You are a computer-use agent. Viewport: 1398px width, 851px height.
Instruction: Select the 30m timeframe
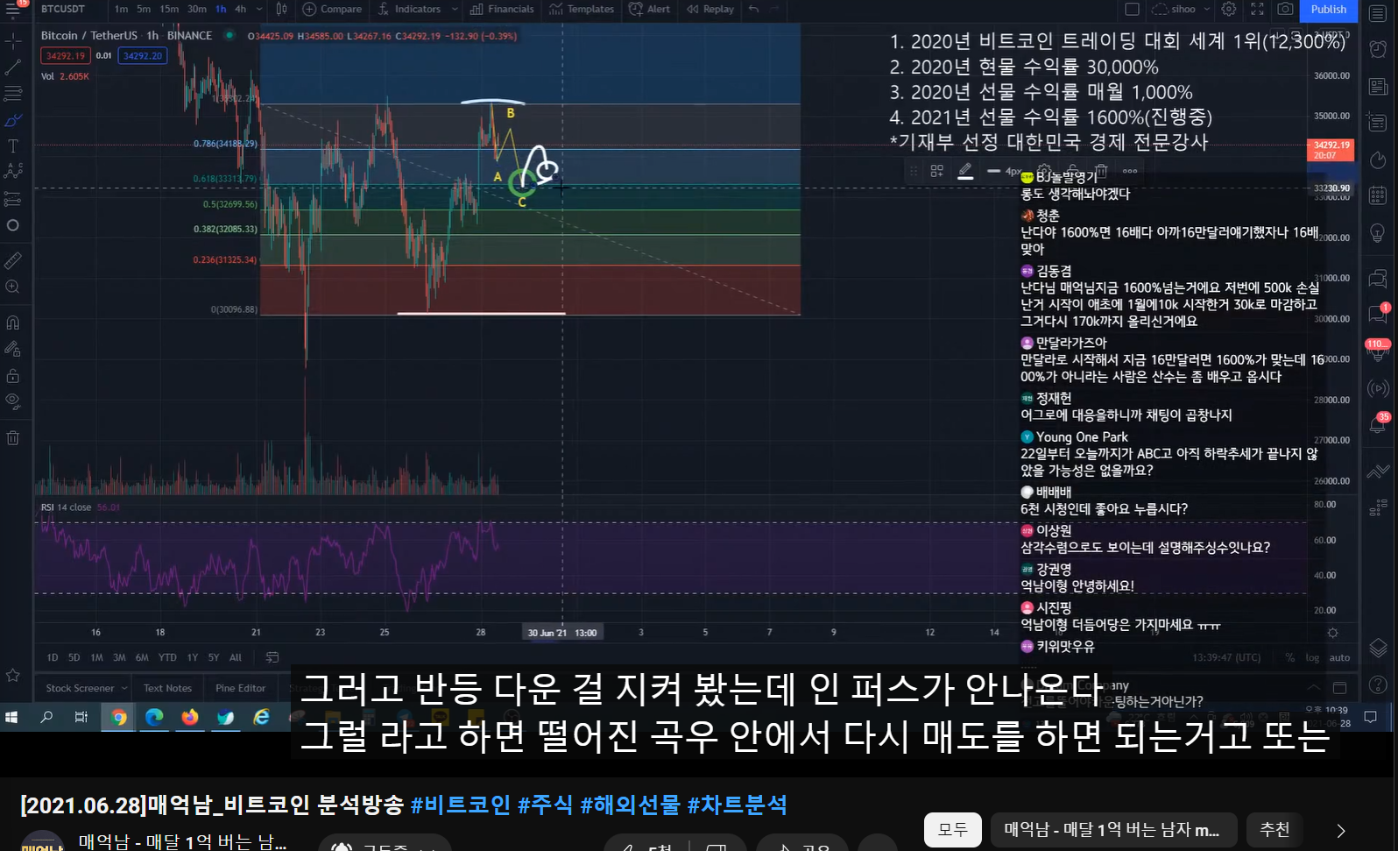tap(197, 9)
